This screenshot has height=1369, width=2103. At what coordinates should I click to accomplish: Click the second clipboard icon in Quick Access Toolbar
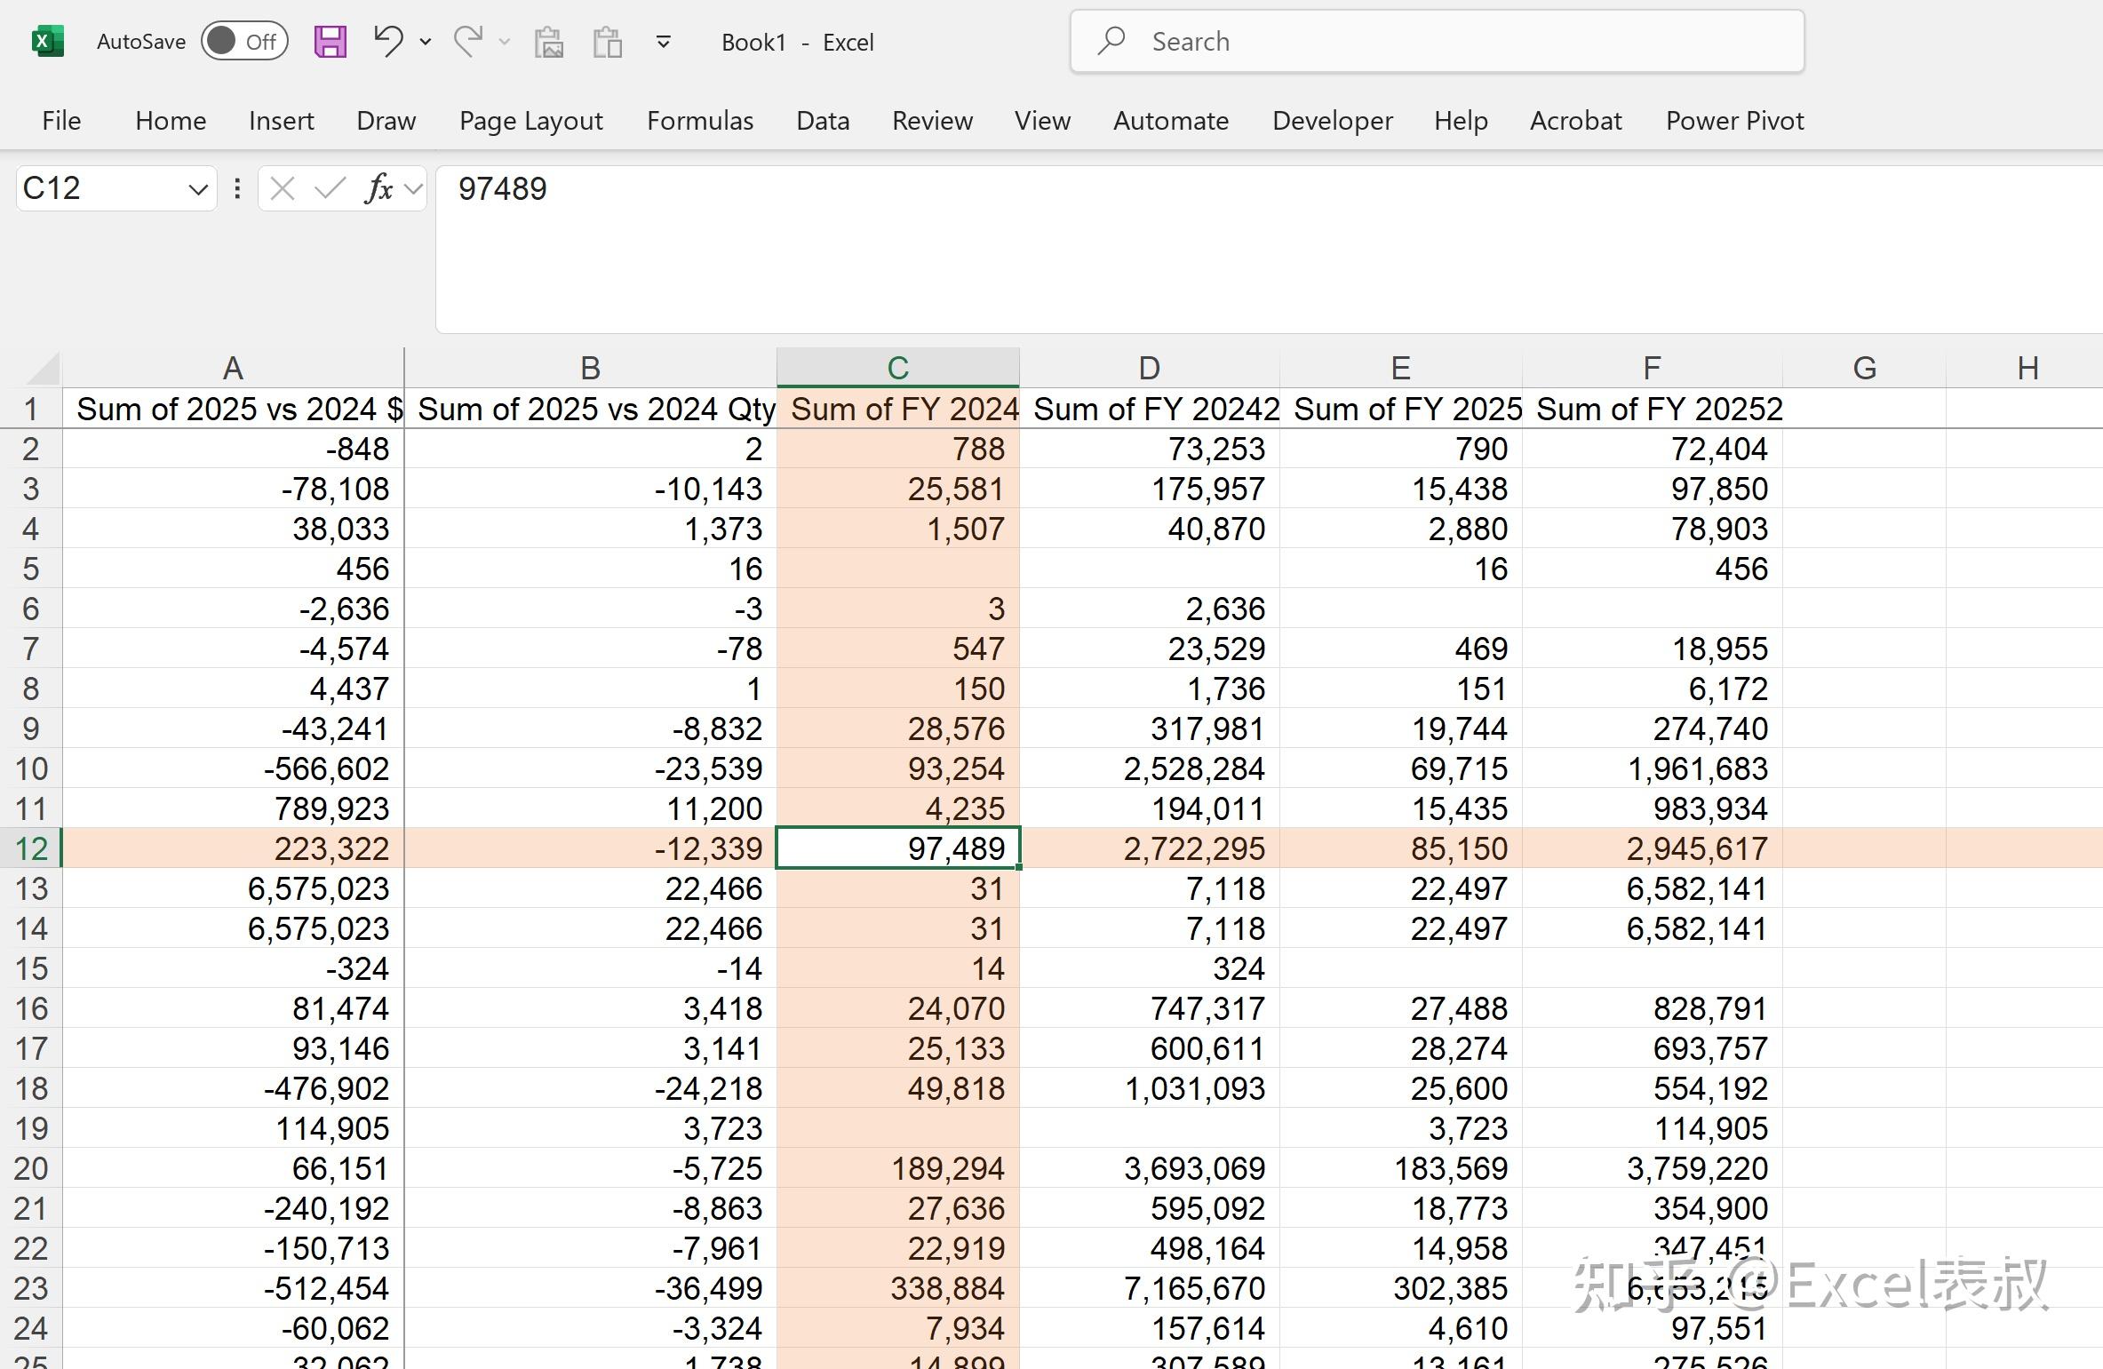coord(607,41)
